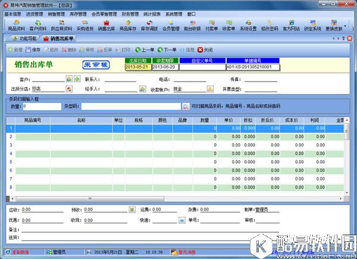Click the 备注 input line
Image resolution: width=357 pixels, height=259 pixels.
click(x=151, y=229)
